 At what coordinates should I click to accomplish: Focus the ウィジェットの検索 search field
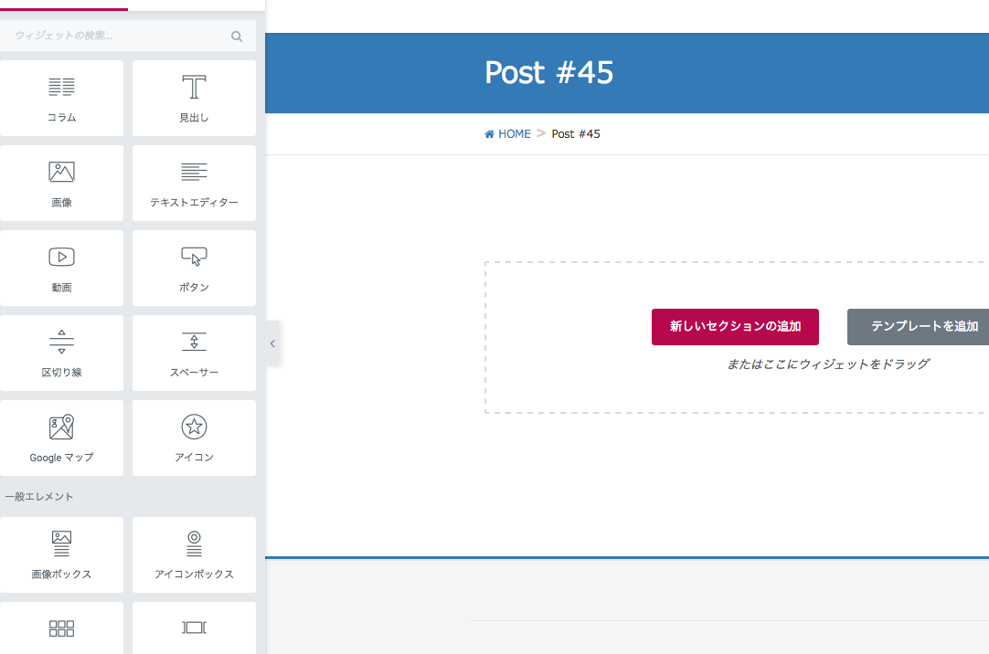[x=128, y=36]
